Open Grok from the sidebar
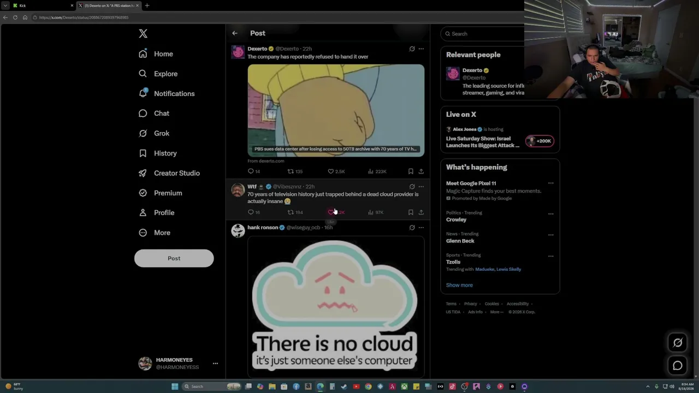699x393 pixels. click(154, 133)
